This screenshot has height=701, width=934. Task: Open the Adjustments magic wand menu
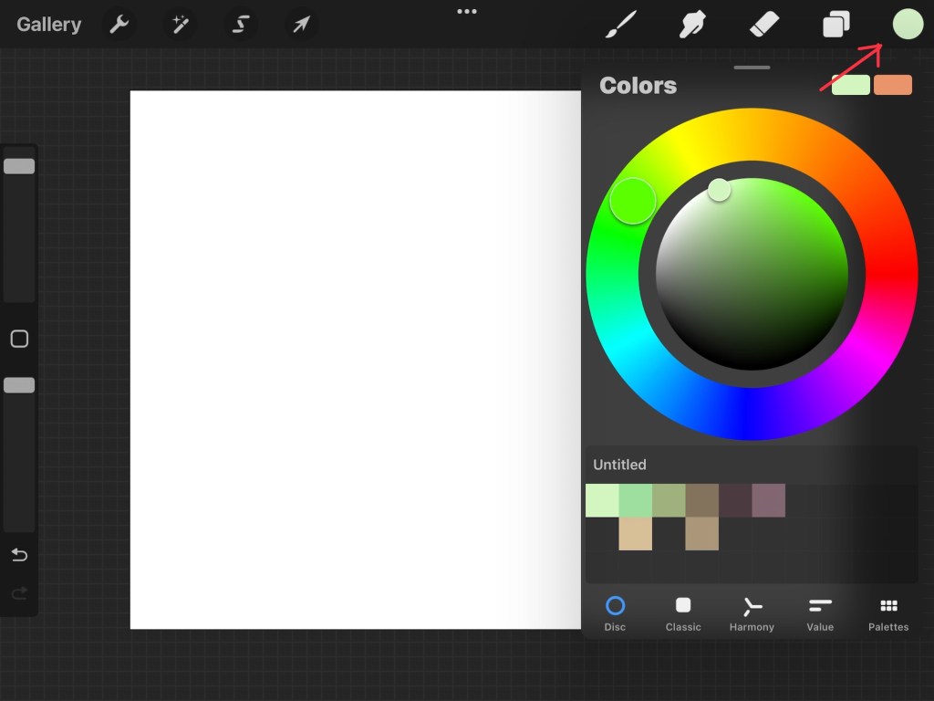180,25
